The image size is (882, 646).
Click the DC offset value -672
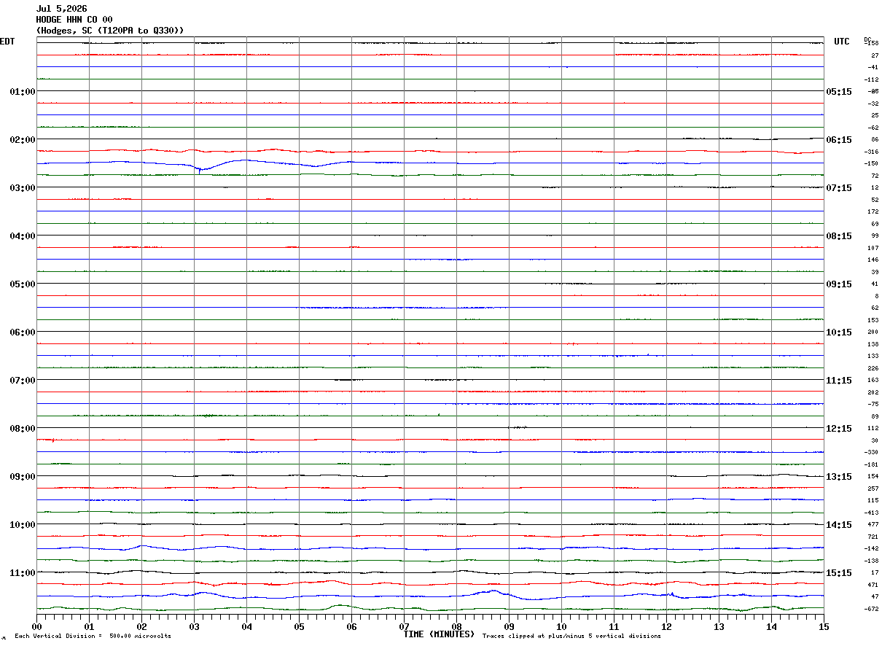[x=871, y=609]
